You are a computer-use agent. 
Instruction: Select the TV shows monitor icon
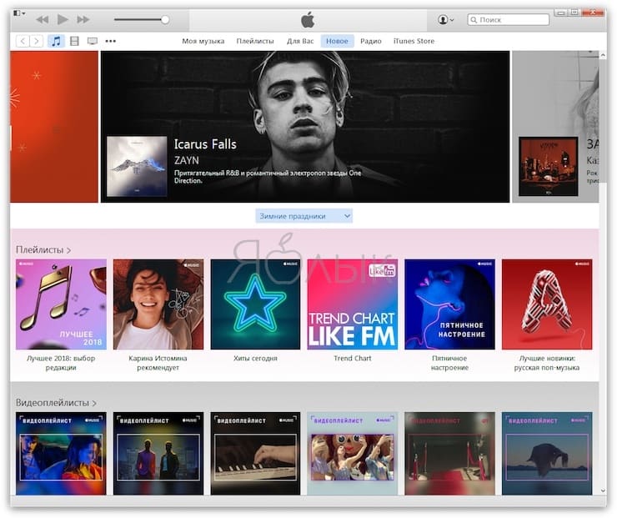93,41
